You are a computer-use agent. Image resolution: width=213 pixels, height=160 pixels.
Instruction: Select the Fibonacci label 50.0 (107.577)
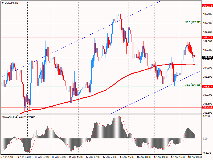193,22
